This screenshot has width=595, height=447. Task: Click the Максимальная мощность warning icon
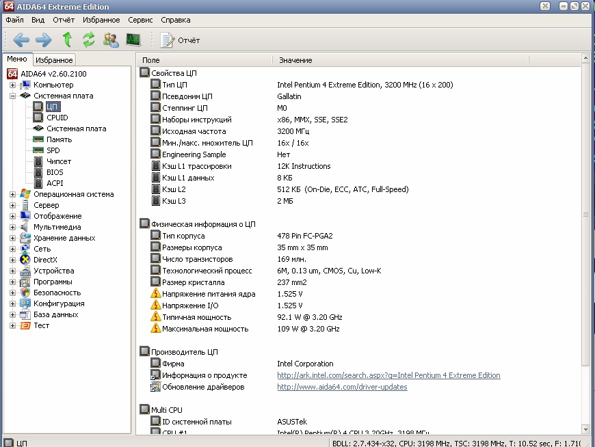pyautogui.click(x=155, y=328)
